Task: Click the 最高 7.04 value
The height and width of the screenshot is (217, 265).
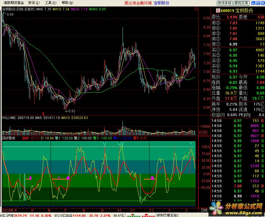Action: [x=261, y=82]
